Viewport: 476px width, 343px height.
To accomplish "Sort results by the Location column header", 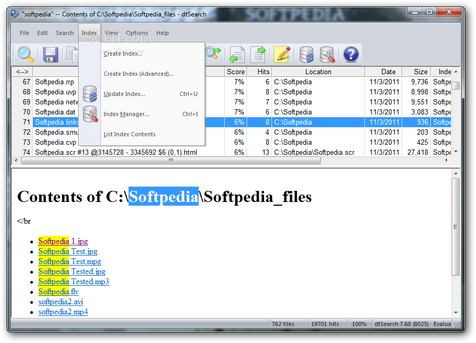I will coord(318,72).
